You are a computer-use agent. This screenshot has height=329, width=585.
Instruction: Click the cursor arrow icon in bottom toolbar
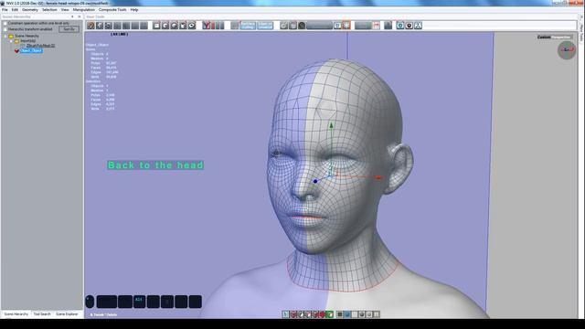point(285,314)
